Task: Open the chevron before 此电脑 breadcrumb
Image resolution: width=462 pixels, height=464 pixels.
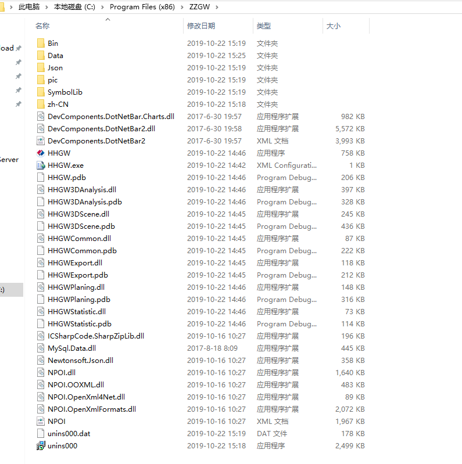Action: click(x=11, y=7)
